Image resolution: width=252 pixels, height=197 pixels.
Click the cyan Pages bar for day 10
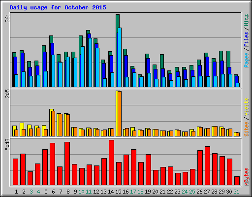(x=83, y=66)
